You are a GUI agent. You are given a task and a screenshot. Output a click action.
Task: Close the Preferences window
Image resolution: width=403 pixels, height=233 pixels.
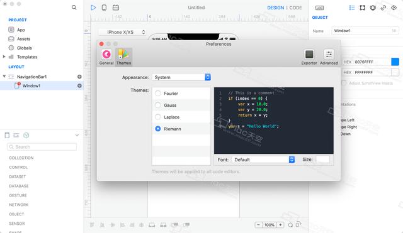click(x=101, y=44)
